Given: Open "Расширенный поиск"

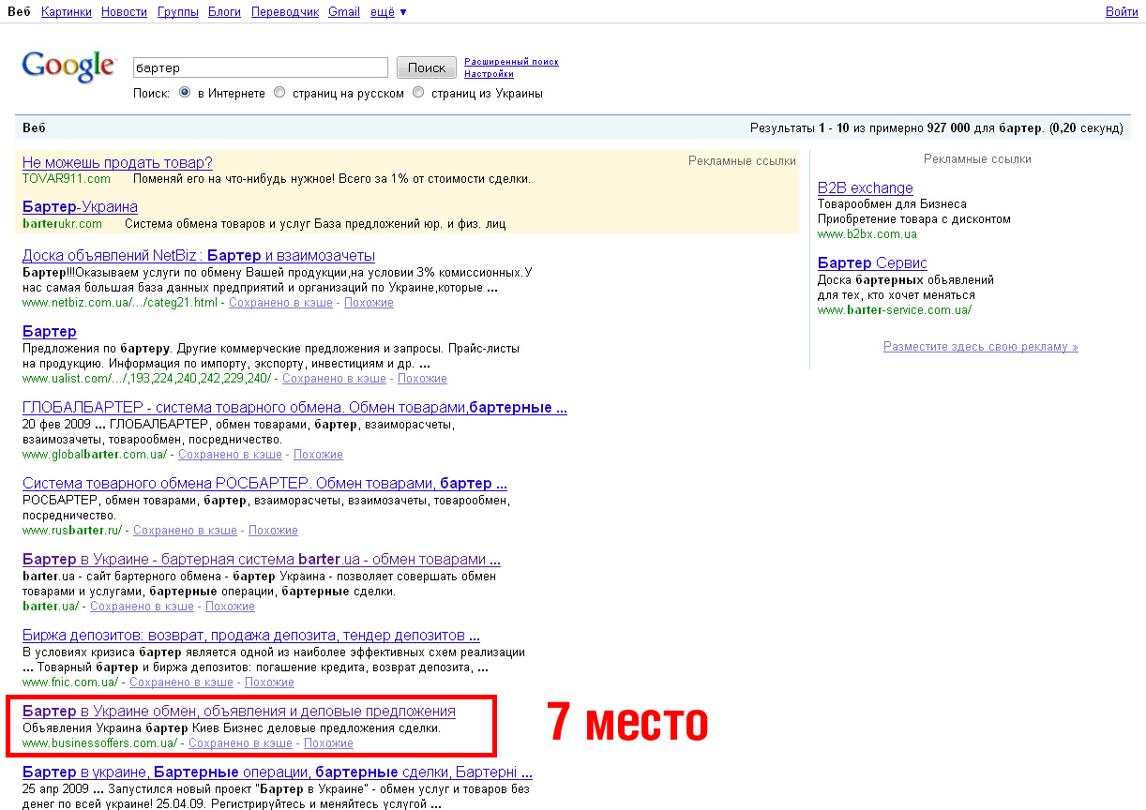Looking at the screenshot, I should [510, 60].
